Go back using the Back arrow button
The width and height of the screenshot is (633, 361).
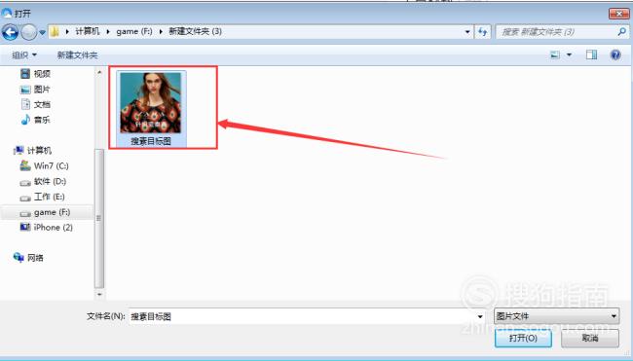tap(10, 32)
